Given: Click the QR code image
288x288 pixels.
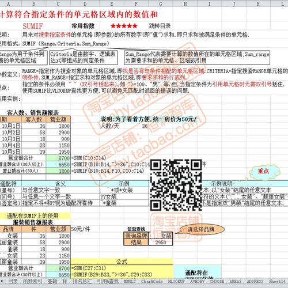Looking at the screenshot, I should tap(176, 185).
